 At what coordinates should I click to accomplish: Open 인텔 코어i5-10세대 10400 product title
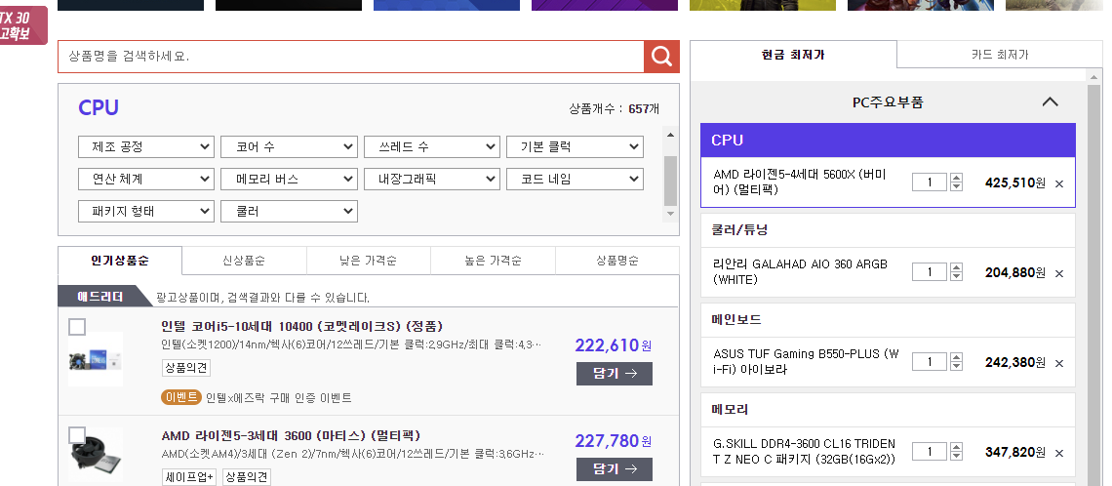click(302, 326)
